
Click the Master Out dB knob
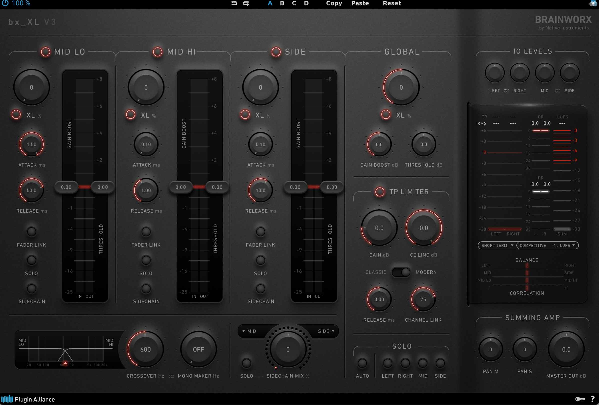566,349
